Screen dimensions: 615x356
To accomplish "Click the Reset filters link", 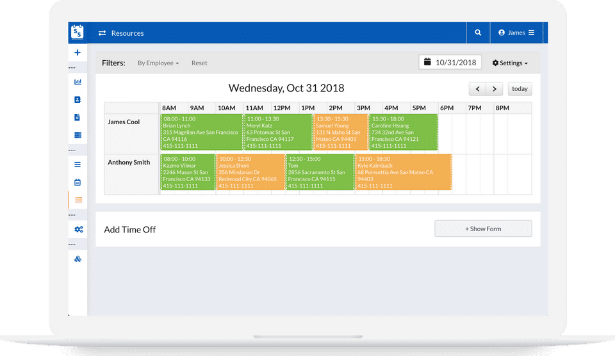I will (199, 63).
